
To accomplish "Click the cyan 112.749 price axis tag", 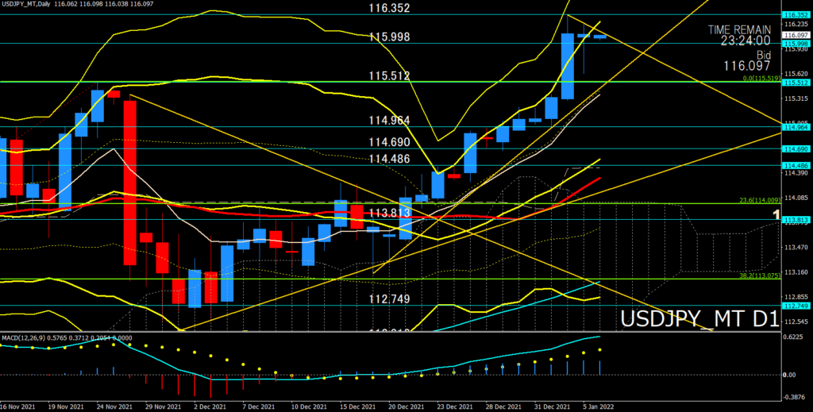I will coord(796,306).
